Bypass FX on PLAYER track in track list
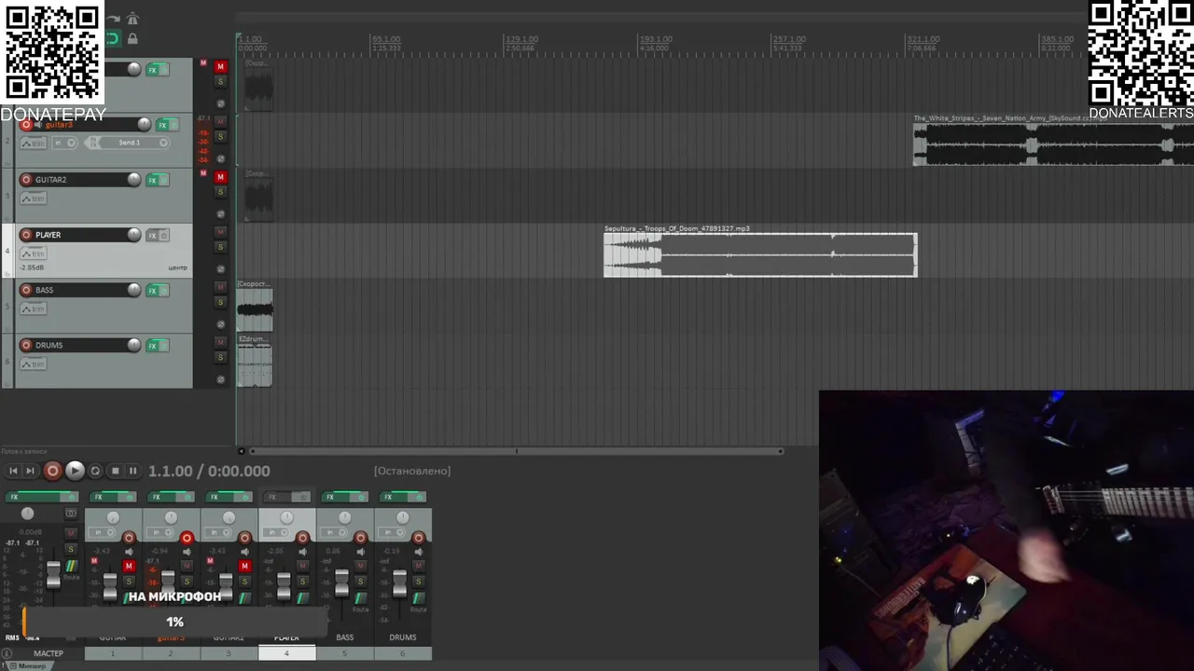The width and height of the screenshot is (1194, 671). [164, 236]
